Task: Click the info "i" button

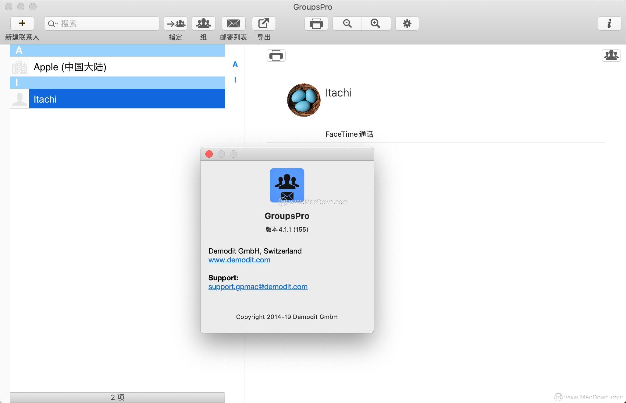Action: (x=609, y=23)
